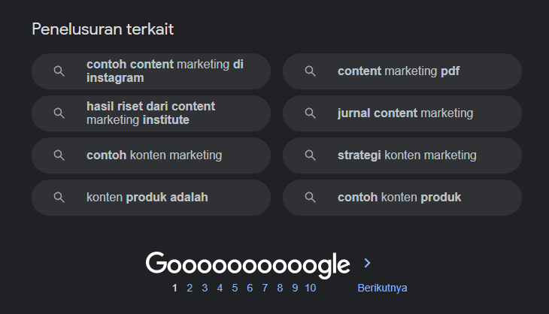Open the 'Berikutnya' next page link
Screen dimensions: 549x314
382,288
